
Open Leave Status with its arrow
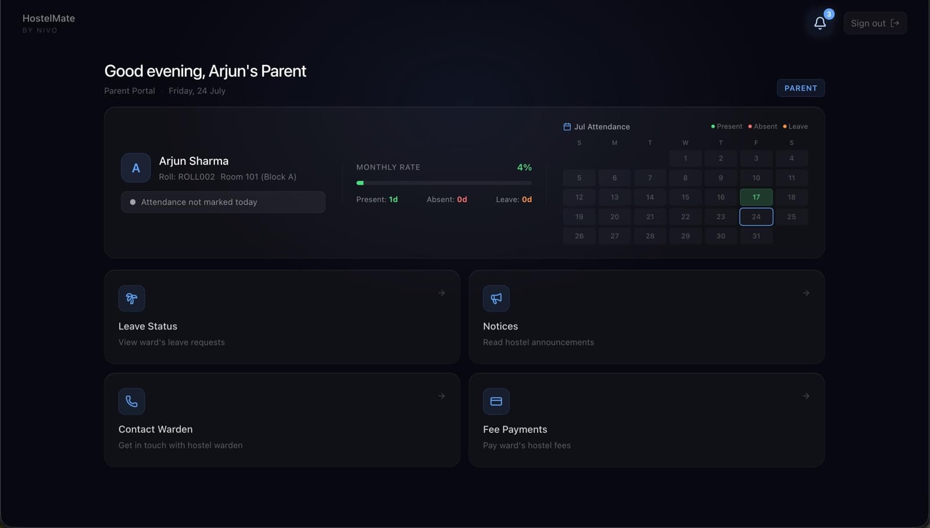(x=442, y=293)
